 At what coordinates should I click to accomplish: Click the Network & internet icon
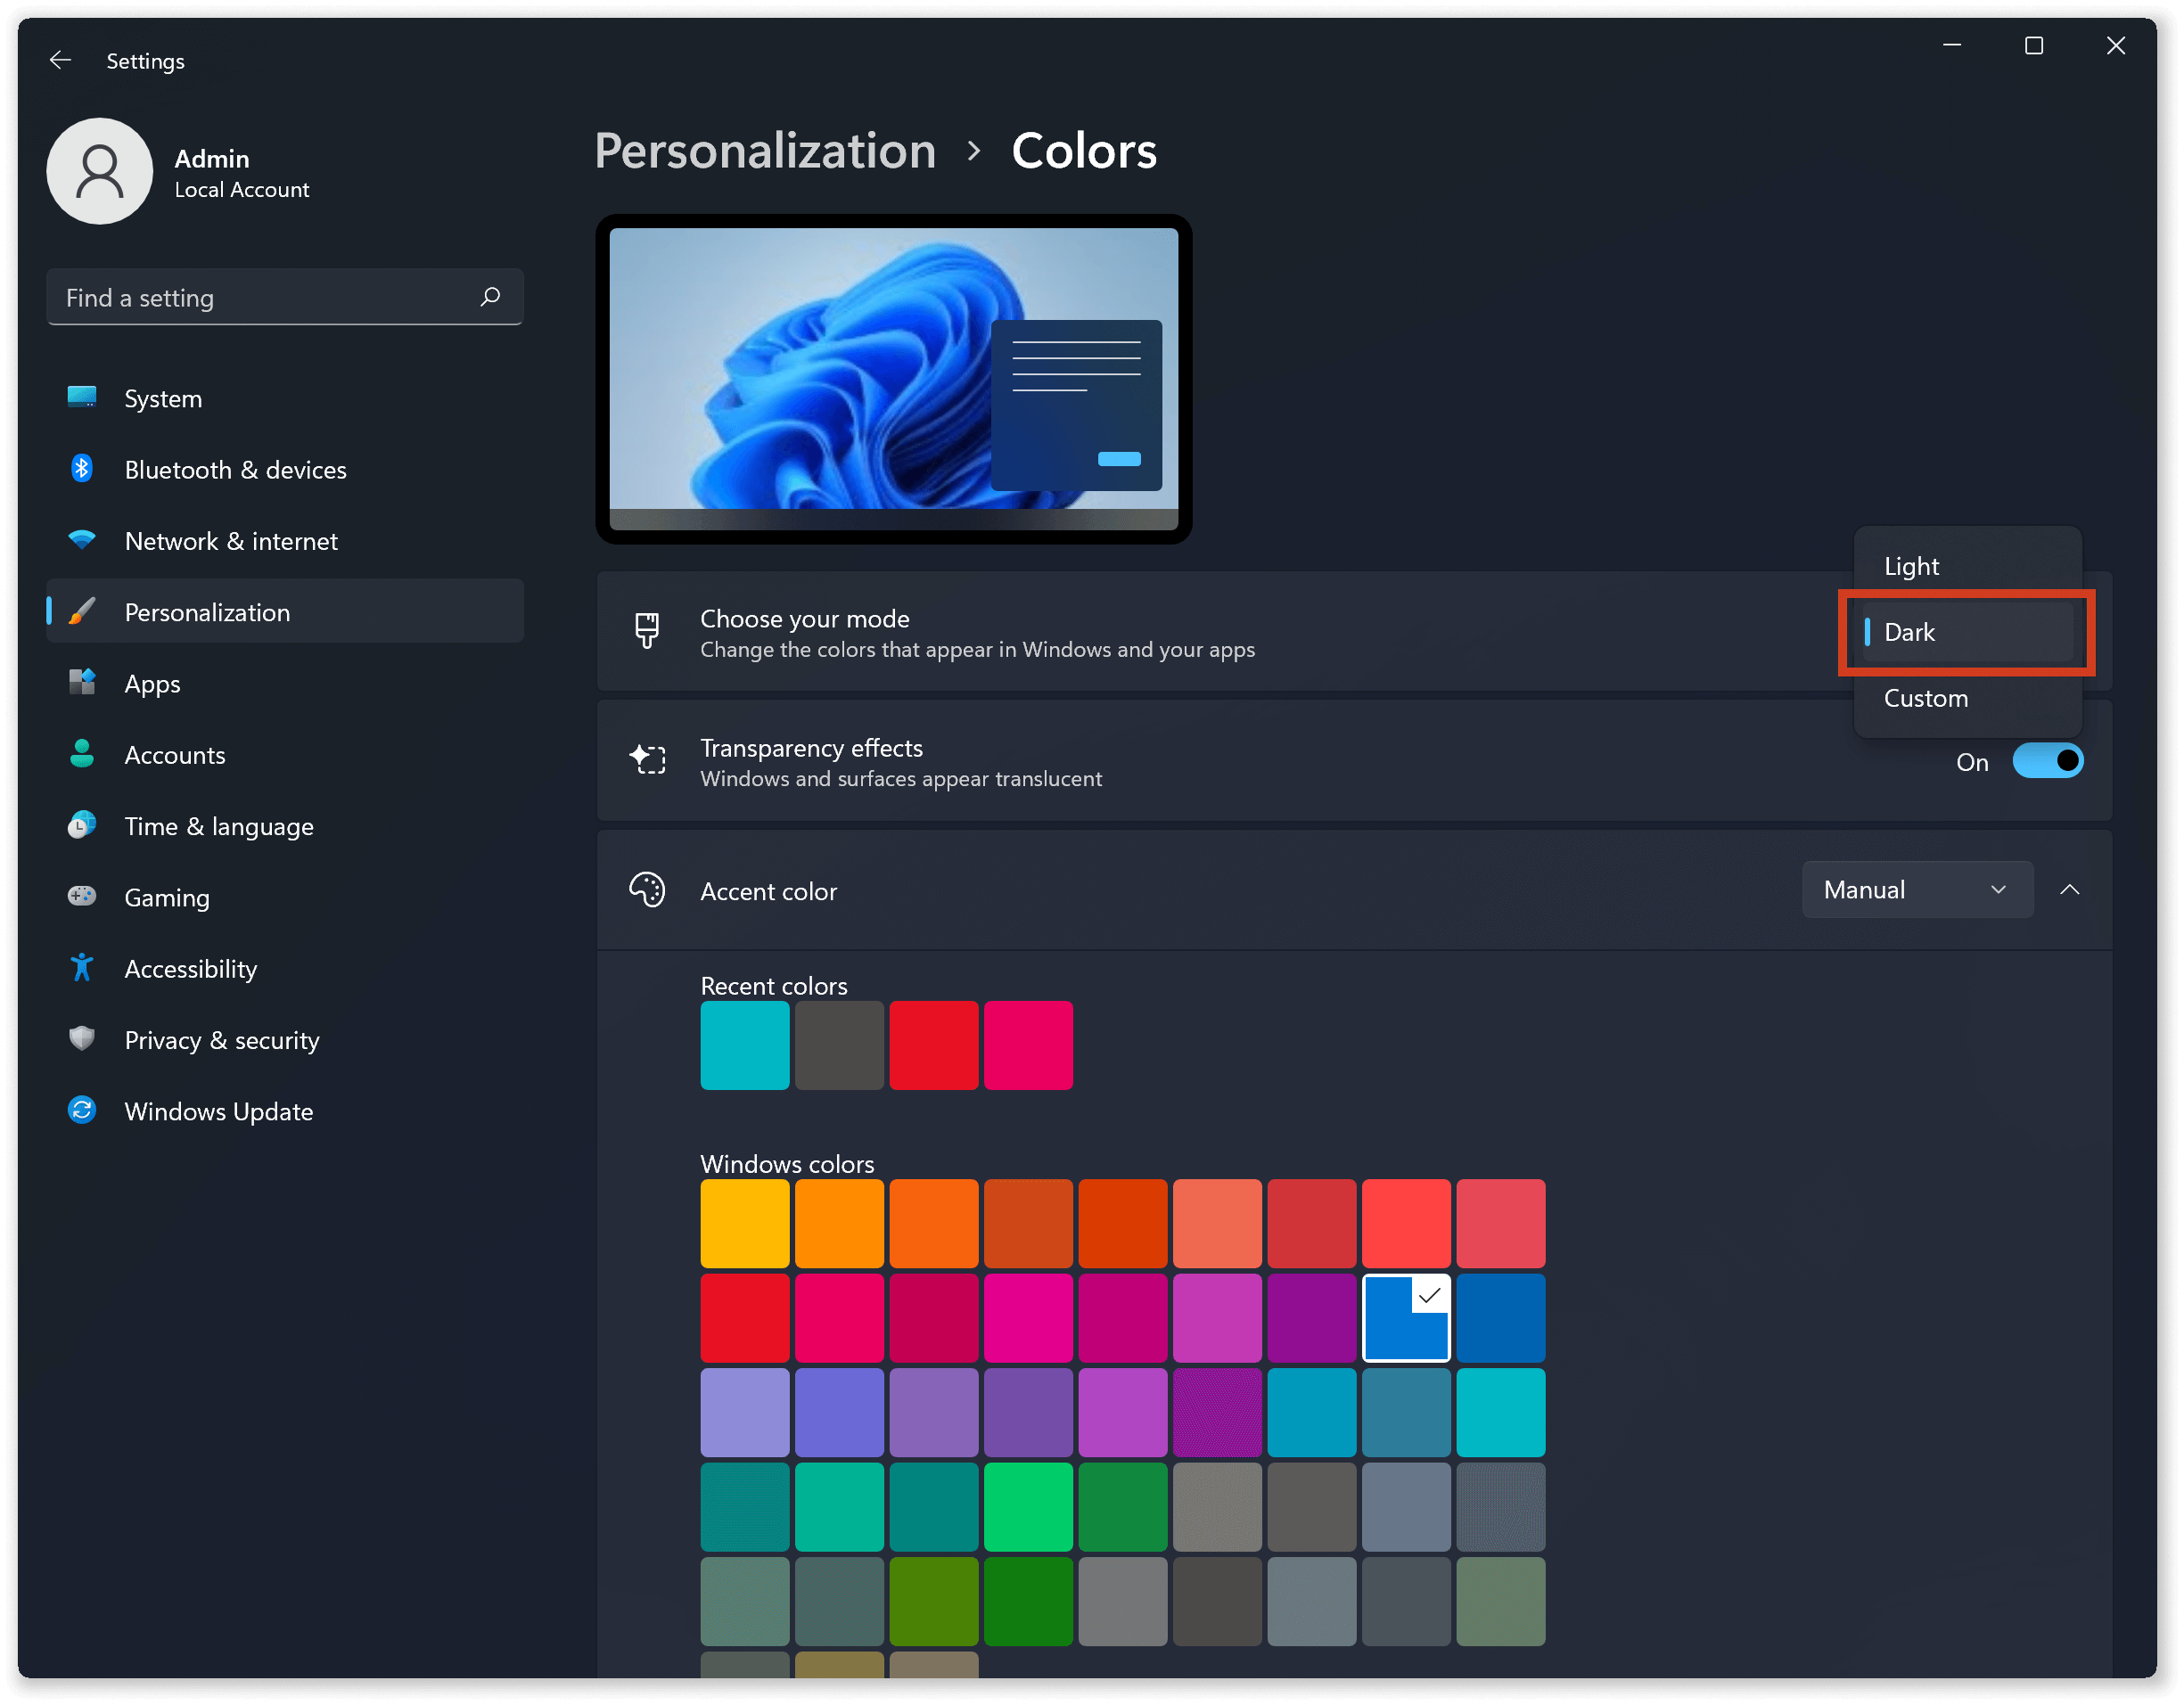85,541
